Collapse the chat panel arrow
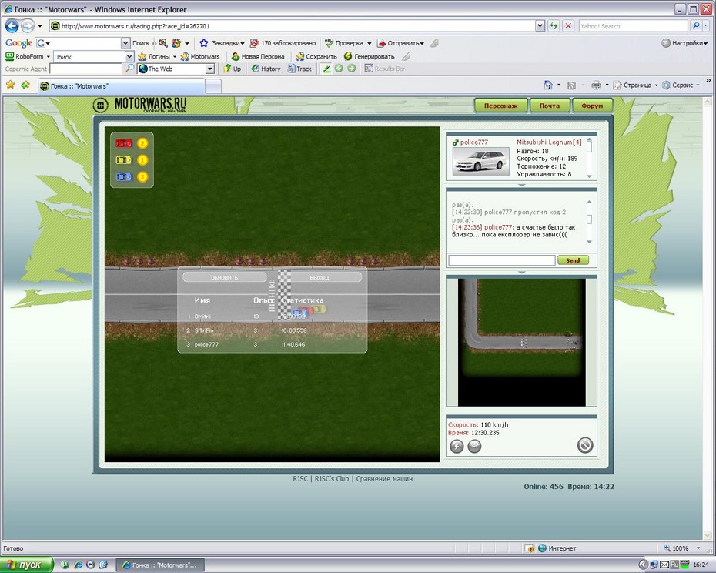This screenshot has height=573, width=716. [x=521, y=273]
